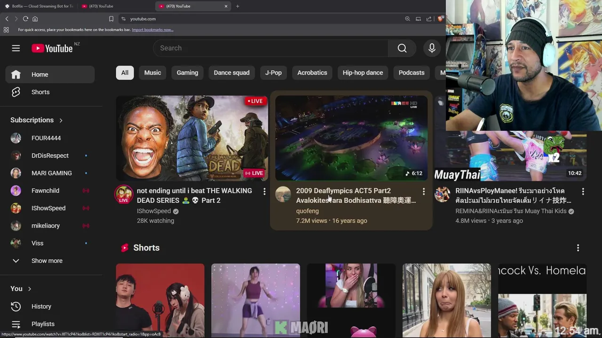Open IShowSpeed subscription in the sidebar
The width and height of the screenshot is (602, 338).
[50, 208]
